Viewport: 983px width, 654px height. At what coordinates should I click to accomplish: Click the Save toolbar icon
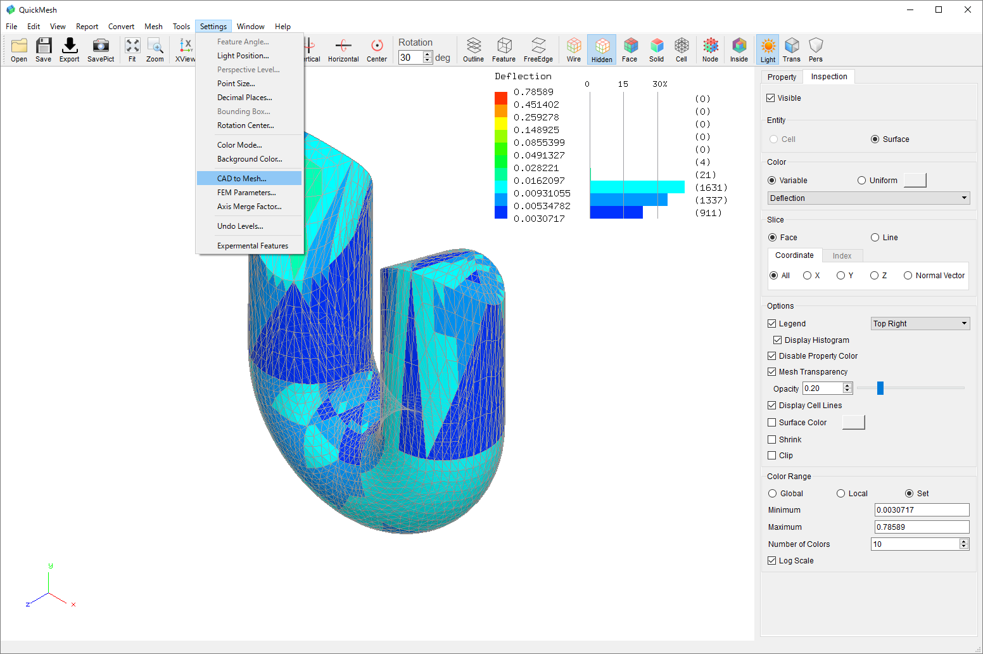[43, 49]
